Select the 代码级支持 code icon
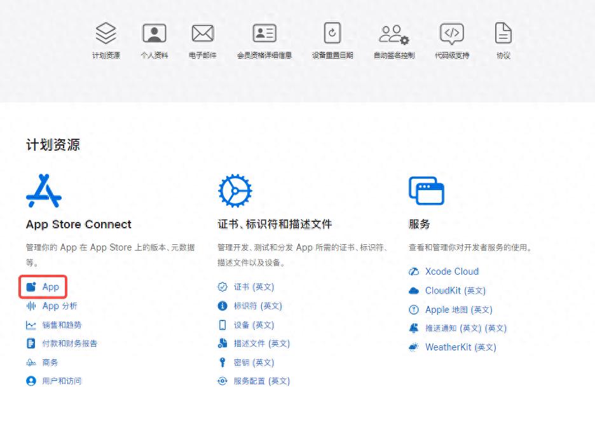This screenshot has height=421, width=595. [x=452, y=33]
